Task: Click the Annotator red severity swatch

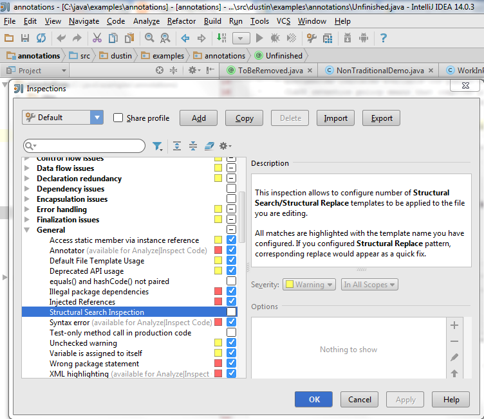Action: pos(218,250)
